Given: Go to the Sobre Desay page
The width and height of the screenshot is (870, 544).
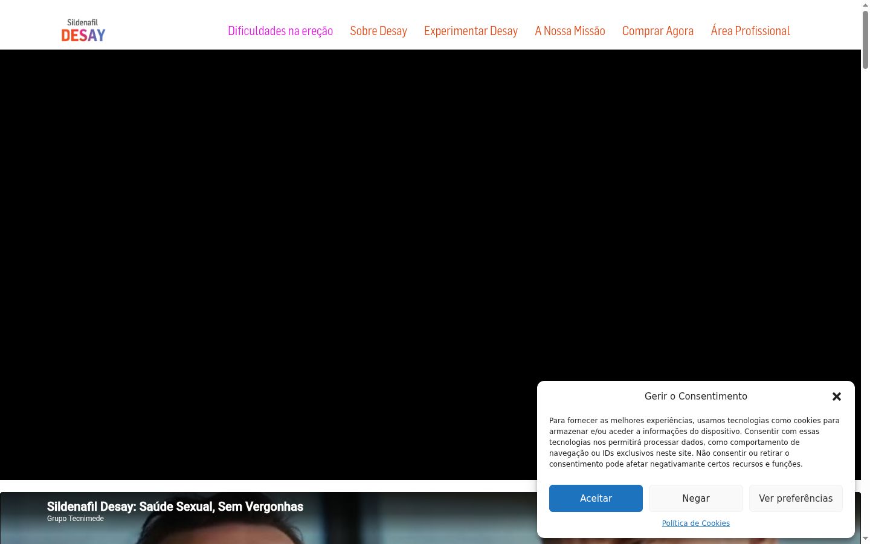Looking at the screenshot, I should pos(379,31).
